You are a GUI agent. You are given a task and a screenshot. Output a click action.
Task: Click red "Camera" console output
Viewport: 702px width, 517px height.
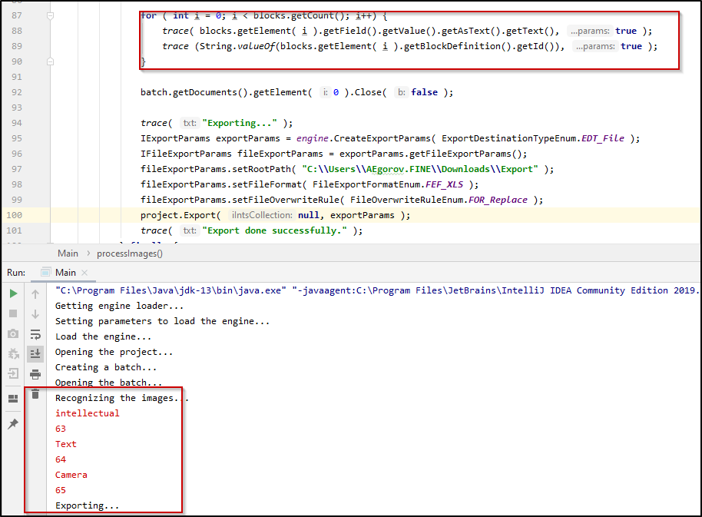pyautogui.click(x=71, y=475)
